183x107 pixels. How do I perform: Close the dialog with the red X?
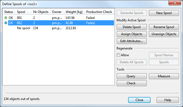click(175, 3)
